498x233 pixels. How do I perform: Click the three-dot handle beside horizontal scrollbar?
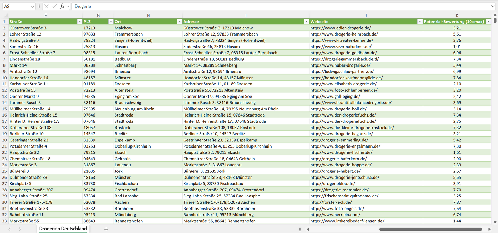point(300,229)
